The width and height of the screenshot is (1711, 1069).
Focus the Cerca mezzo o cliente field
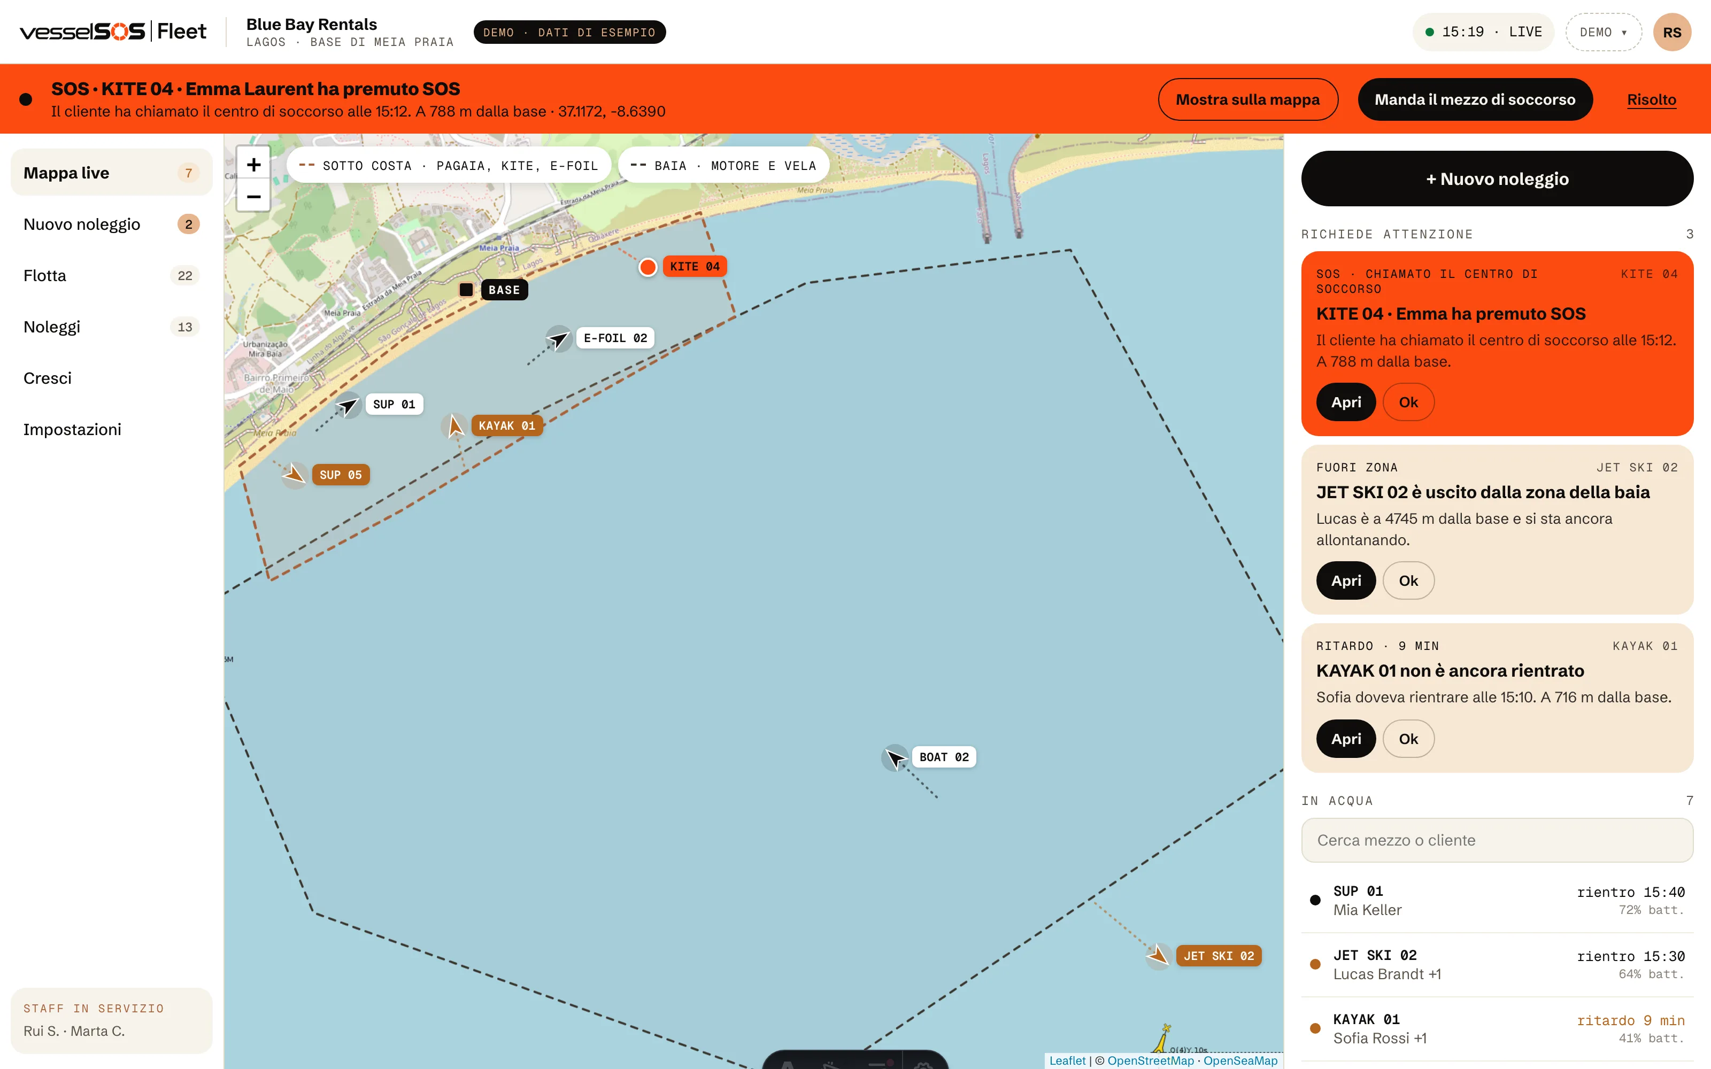point(1497,840)
